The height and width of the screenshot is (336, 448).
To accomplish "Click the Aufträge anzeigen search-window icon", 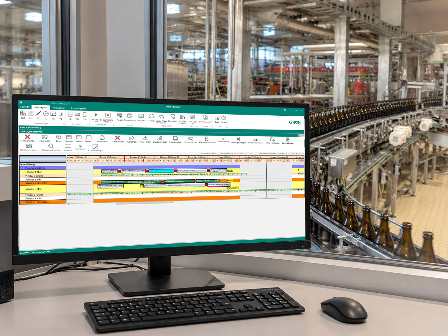I will click(95, 146).
